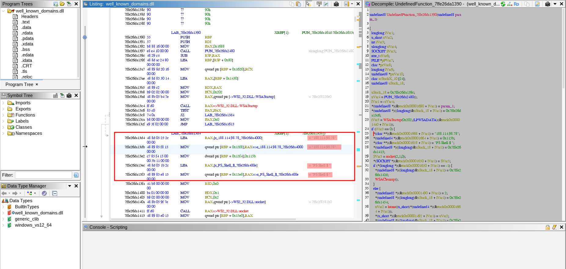Clone Symbol Tree with camera icon

click(x=69, y=95)
